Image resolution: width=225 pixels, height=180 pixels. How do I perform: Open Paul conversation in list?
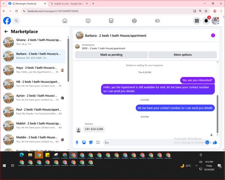click(x=34, y=112)
